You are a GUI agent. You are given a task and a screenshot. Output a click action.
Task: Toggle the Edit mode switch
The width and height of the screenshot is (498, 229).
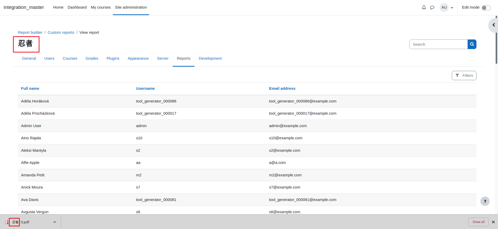(x=486, y=8)
